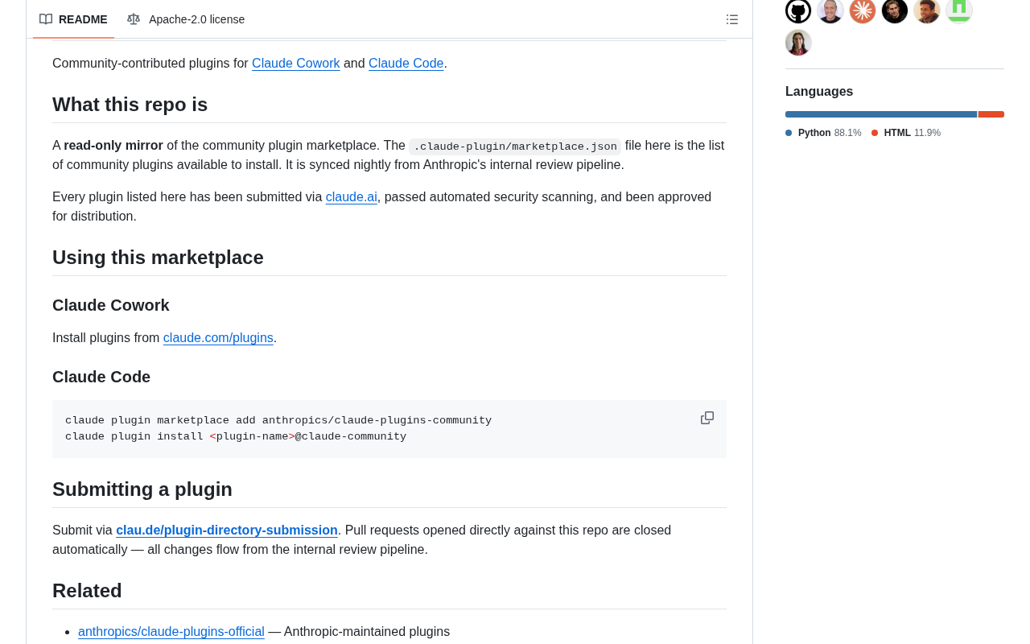Viewport: 1030px width, 644px height.
Task: Click the "What this repo is" heading
Action: pyautogui.click(x=130, y=105)
